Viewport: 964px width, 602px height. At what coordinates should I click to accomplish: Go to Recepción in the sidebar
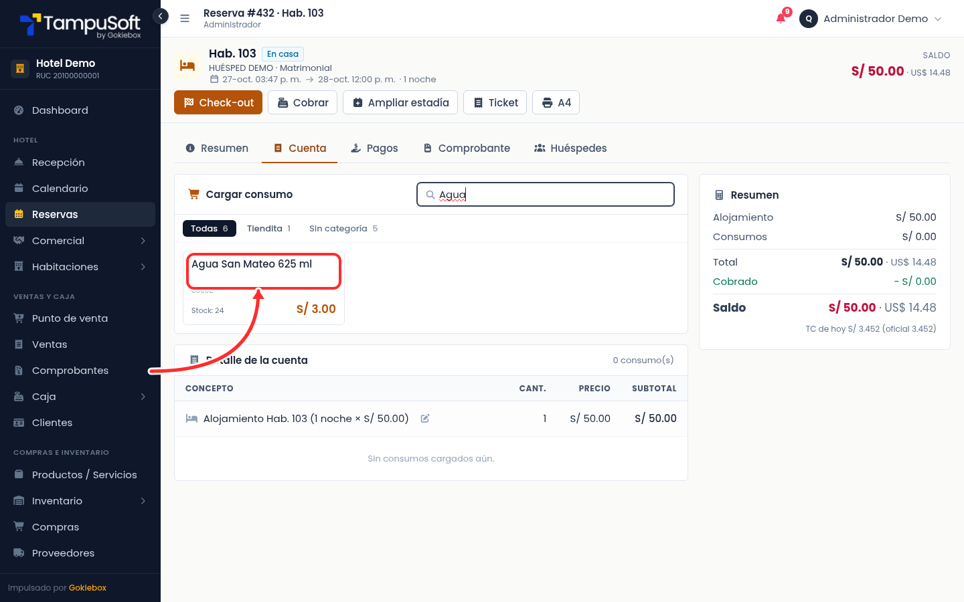coord(80,163)
